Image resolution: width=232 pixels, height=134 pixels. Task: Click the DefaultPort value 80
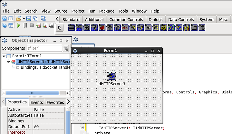click(x=49, y=127)
